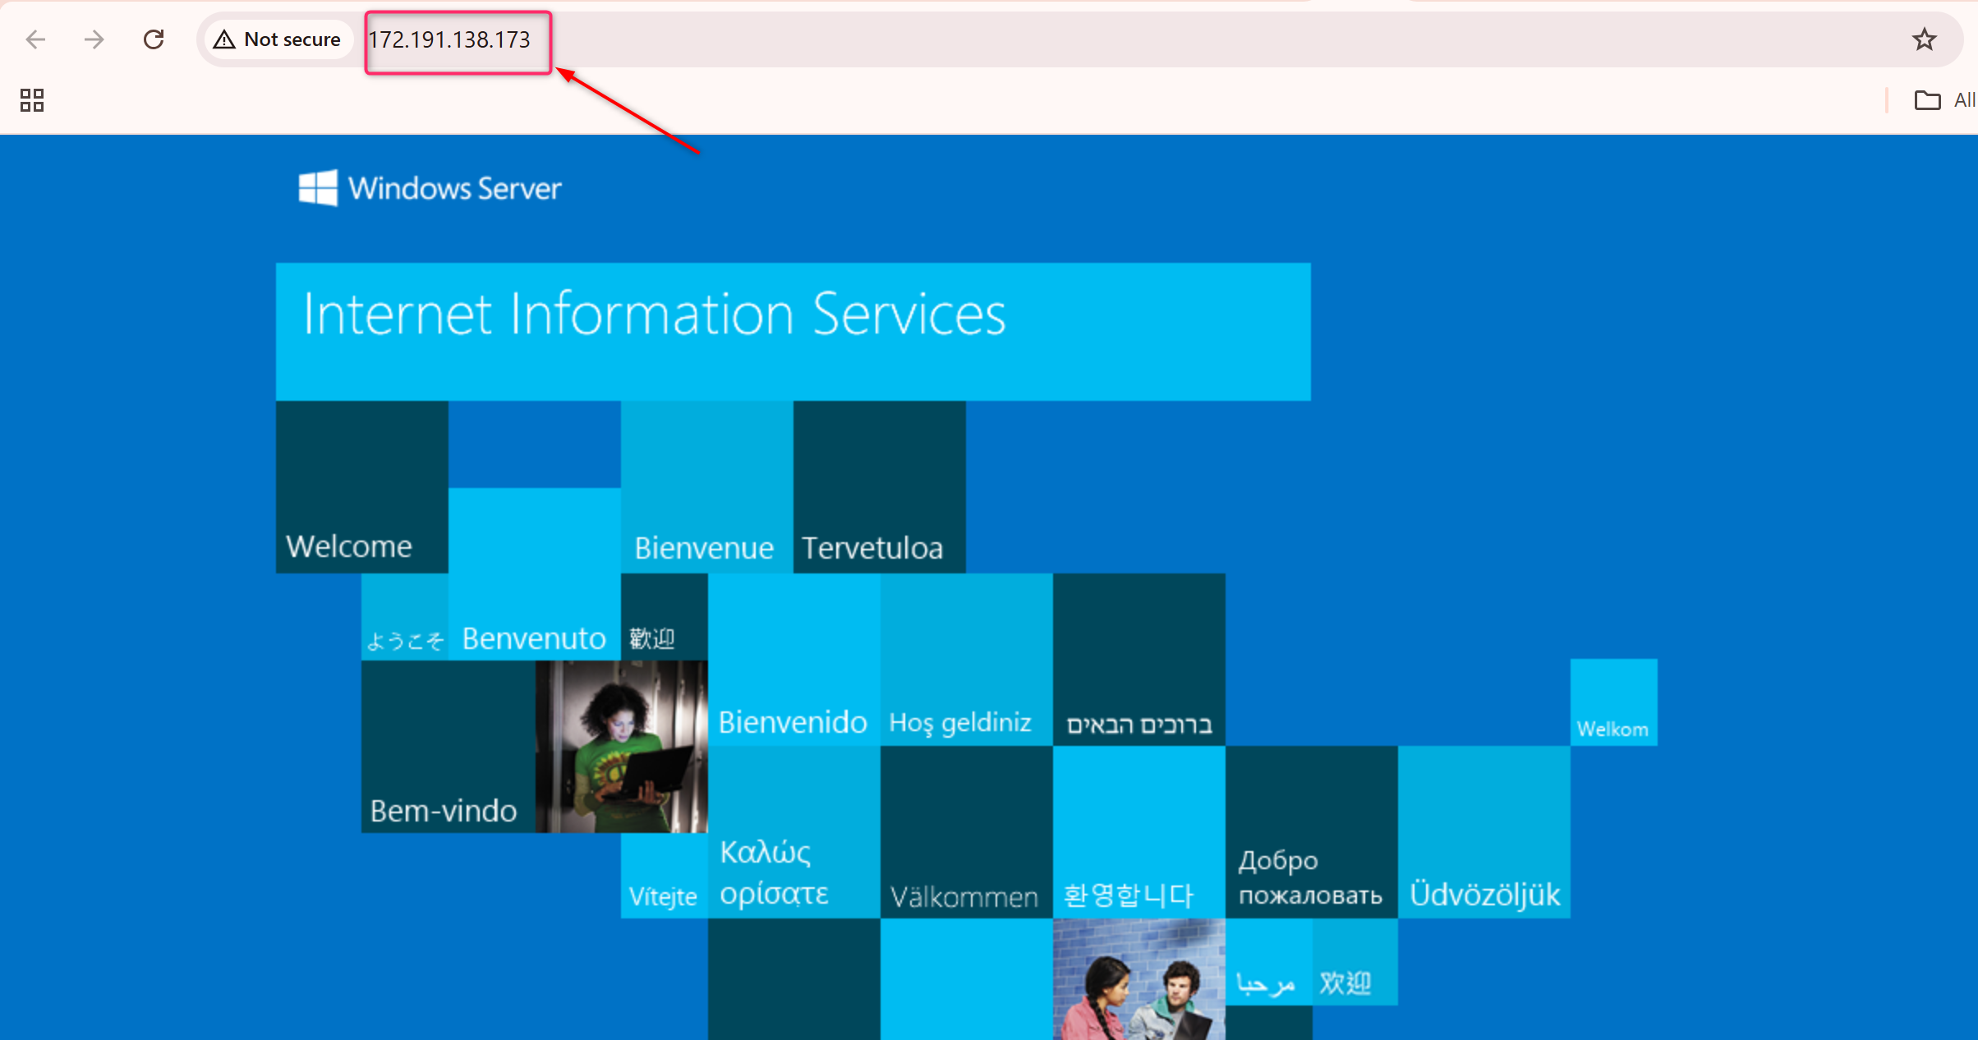Screen dimensions: 1978x1040
Task: Click the Internet Information Services banner
Action: point(793,332)
